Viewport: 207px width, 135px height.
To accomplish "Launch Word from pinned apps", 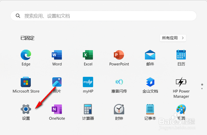I will 57,58.
